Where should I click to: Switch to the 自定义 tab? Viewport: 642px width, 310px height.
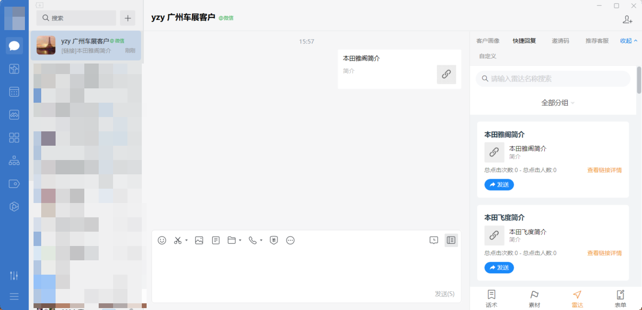(488, 56)
